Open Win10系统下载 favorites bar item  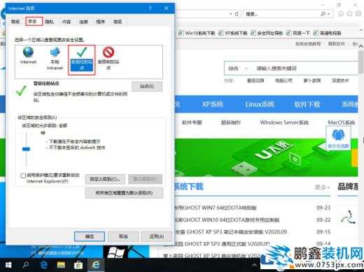(x=197, y=33)
